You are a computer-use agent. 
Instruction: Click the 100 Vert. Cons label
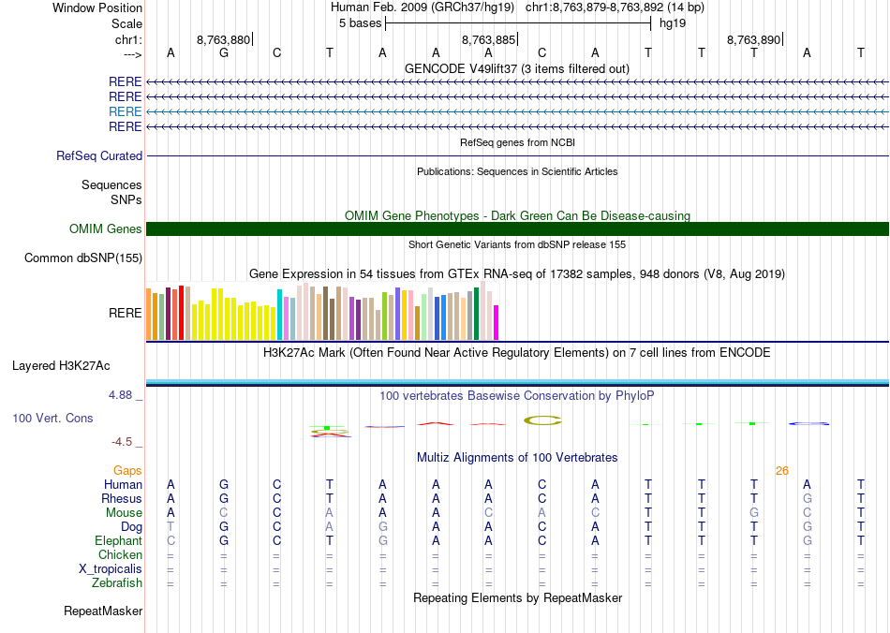pos(52,418)
